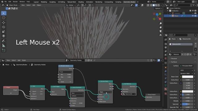Click the viewport pan hand icon
Image resolution: width=198 pixels, height=111 pixels.
[x=161, y=27]
